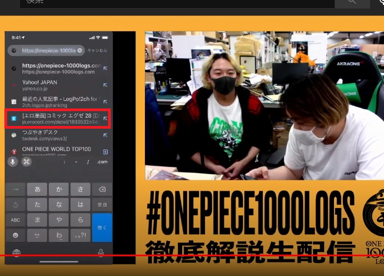Tap the right-arrow key on the kana keyboard
The height and width of the screenshot is (276, 384).
click(15, 189)
